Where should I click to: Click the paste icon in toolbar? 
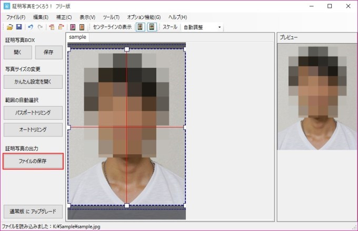point(61,27)
